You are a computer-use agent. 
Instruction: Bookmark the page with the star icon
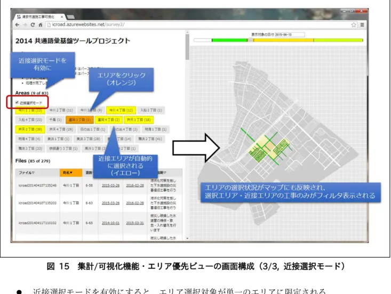[x=354, y=24]
